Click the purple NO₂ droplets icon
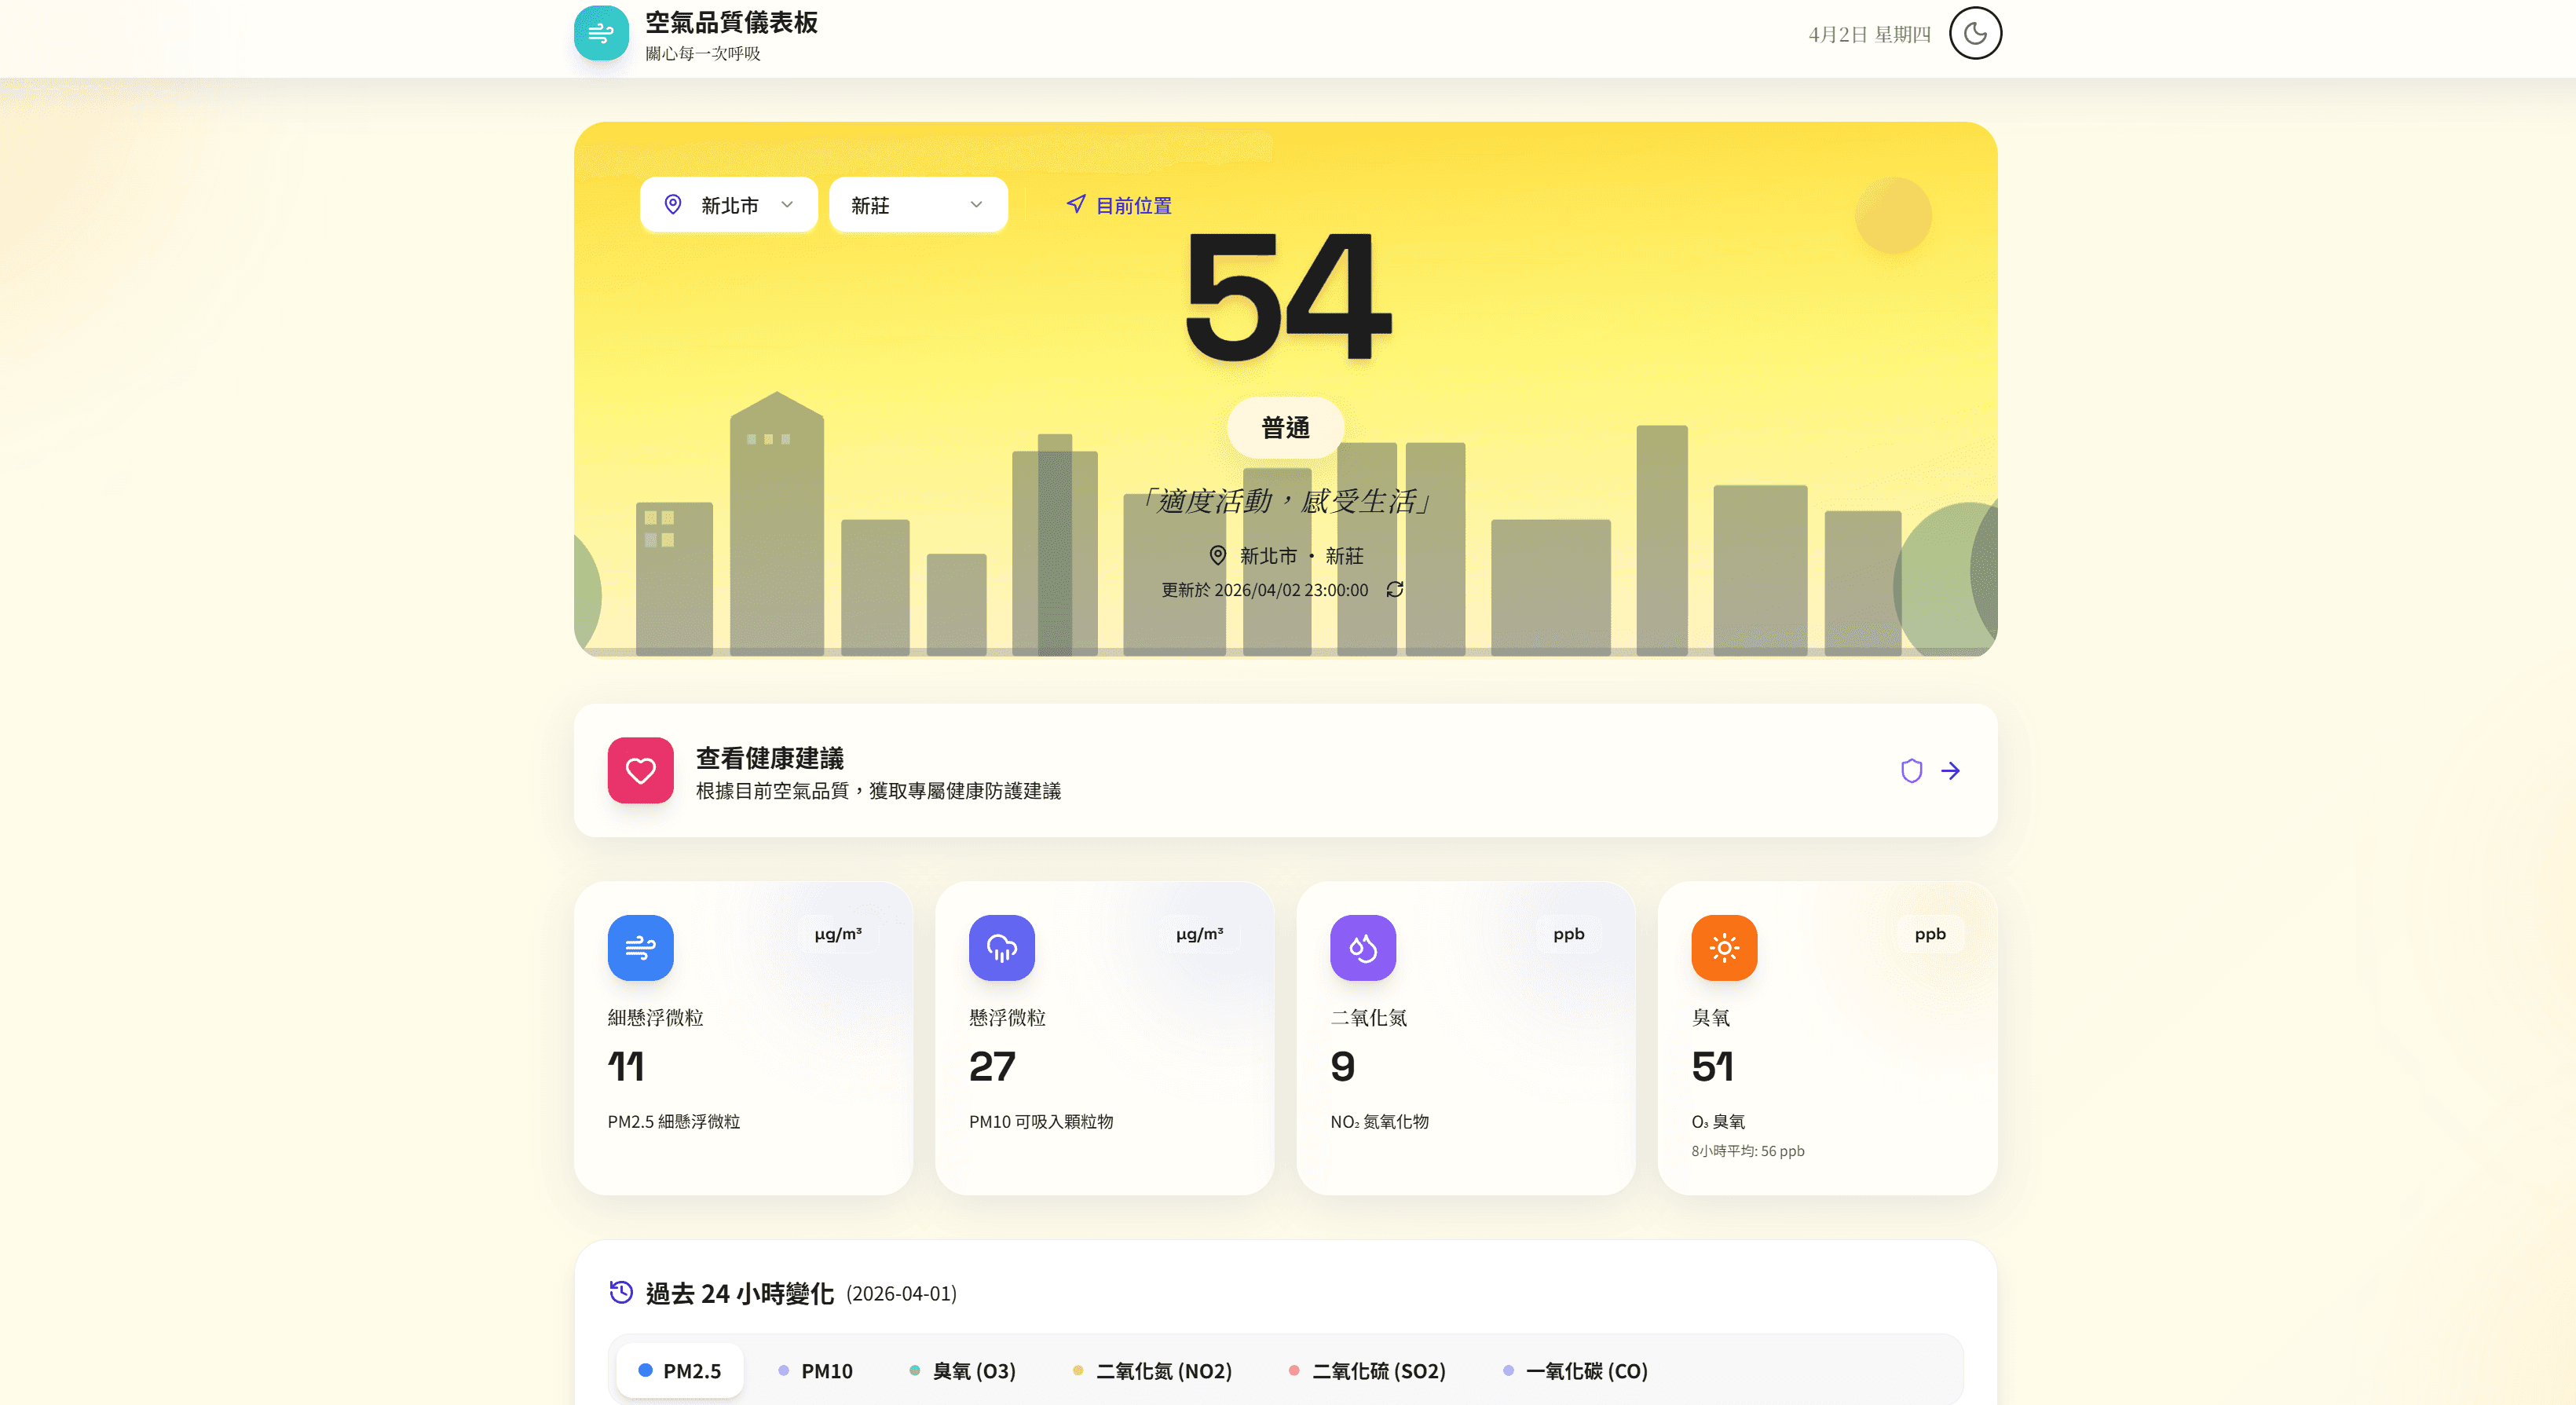This screenshot has height=1405, width=2576. 1362,947
